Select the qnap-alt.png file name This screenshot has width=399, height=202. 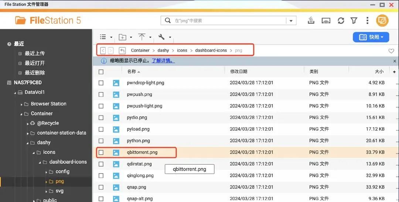[x=140, y=199]
